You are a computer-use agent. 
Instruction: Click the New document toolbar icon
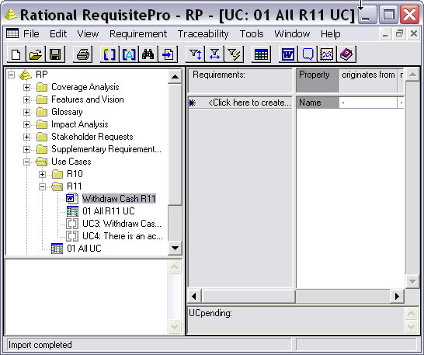point(16,54)
